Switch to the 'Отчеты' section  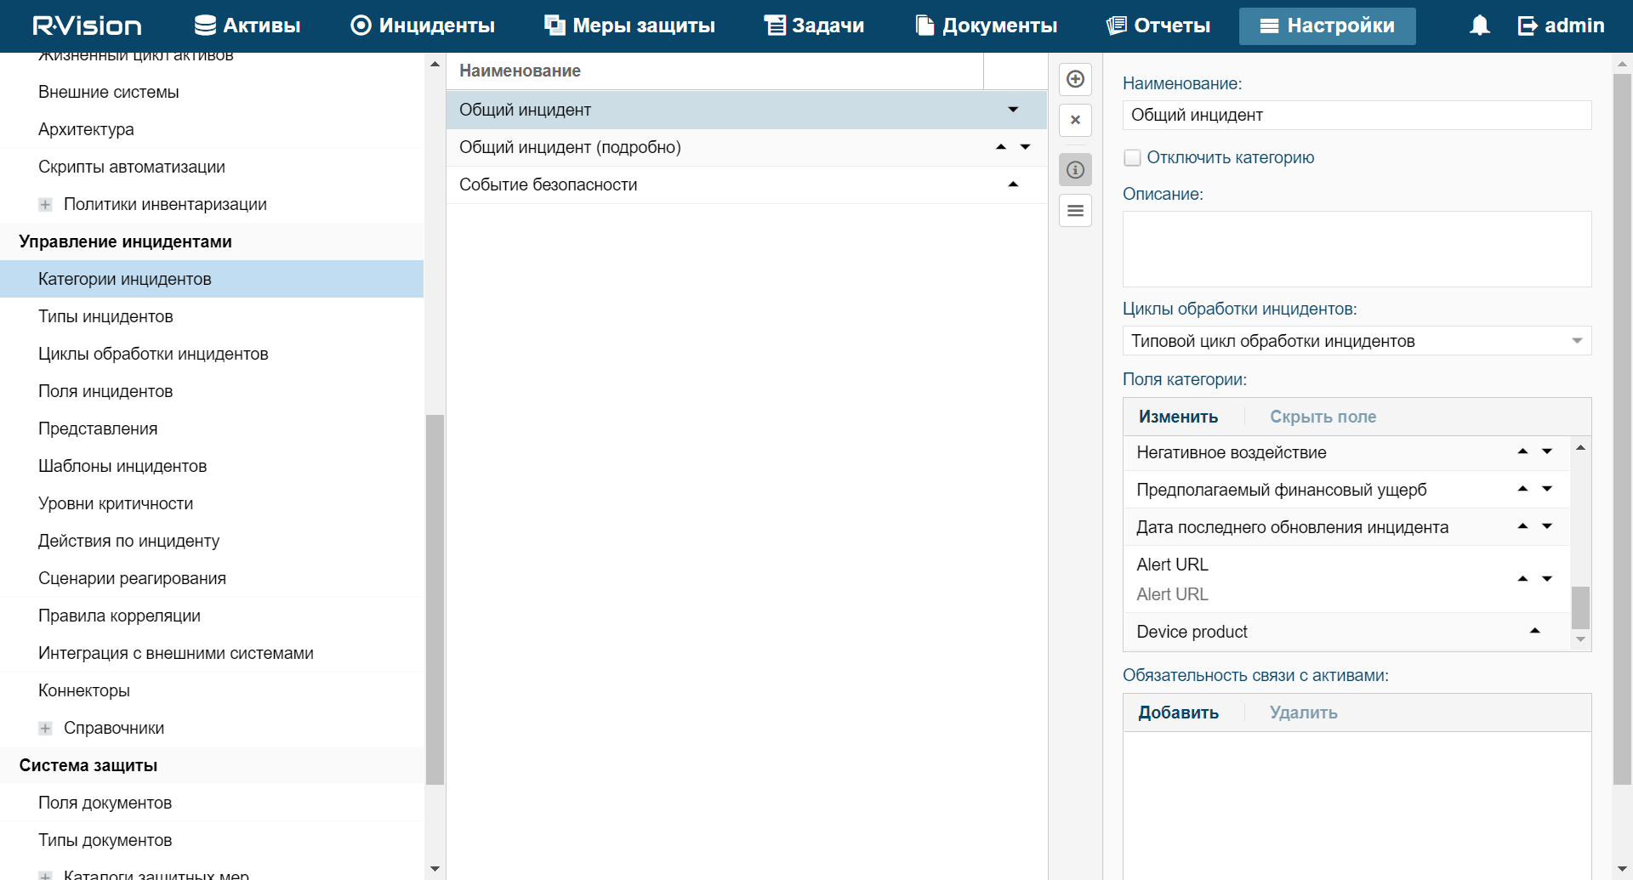(x=1158, y=26)
